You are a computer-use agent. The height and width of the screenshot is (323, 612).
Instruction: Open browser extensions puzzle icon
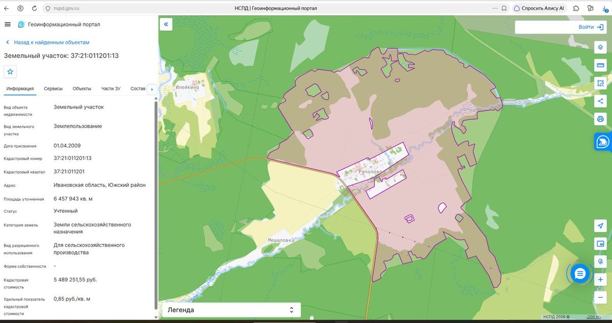coord(576,8)
